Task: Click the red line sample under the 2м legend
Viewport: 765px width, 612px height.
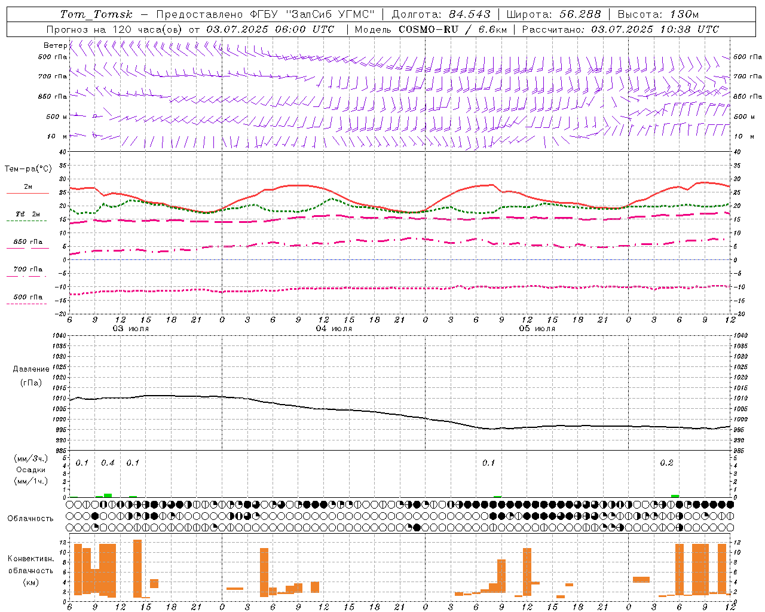Action: tap(27, 194)
